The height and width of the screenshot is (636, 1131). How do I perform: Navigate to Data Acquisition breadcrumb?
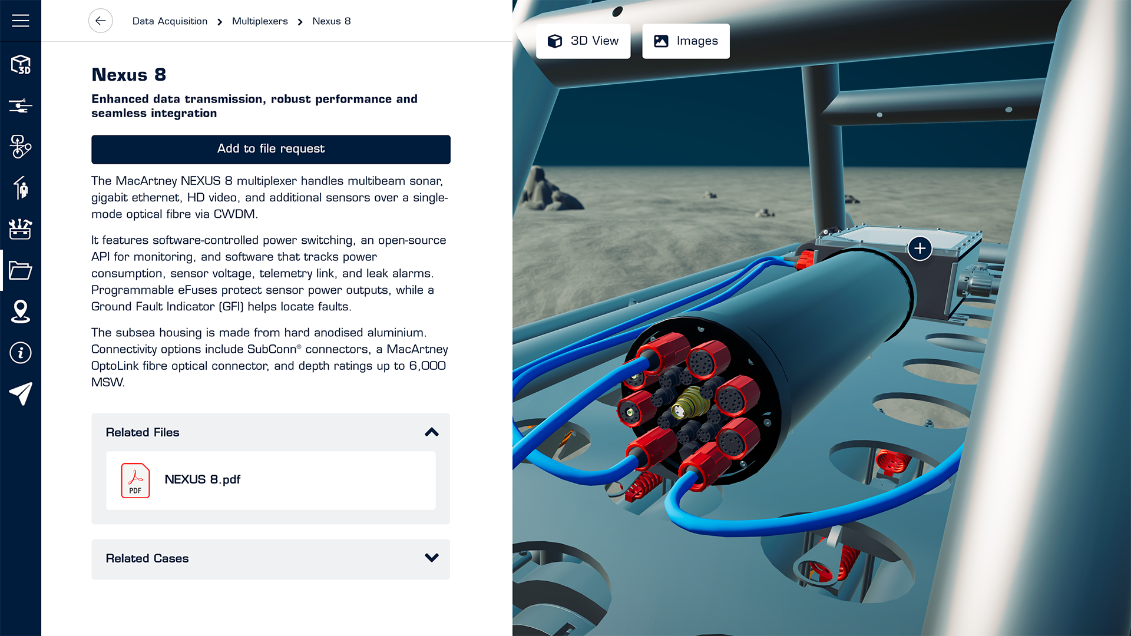coord(170,21)
